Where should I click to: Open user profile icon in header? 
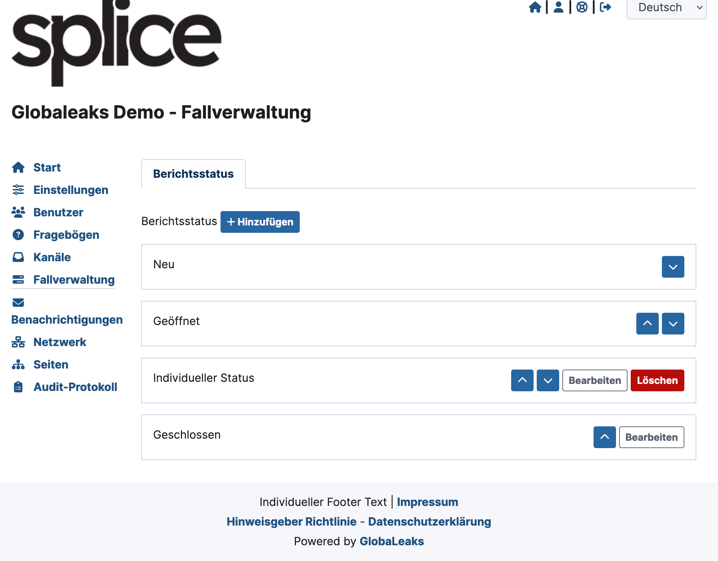tap(558, 7)
